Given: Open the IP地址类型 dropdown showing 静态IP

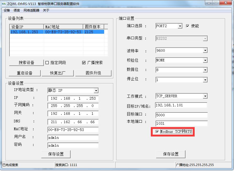Looking at the screenshot, I should click(x=96, y=90).
